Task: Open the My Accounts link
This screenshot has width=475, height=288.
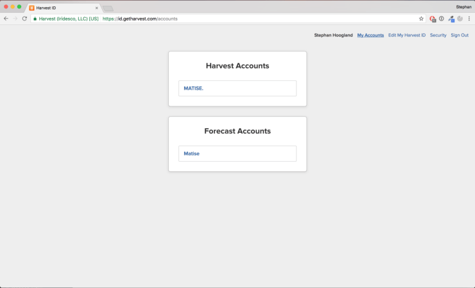Action: coord(370,35)
